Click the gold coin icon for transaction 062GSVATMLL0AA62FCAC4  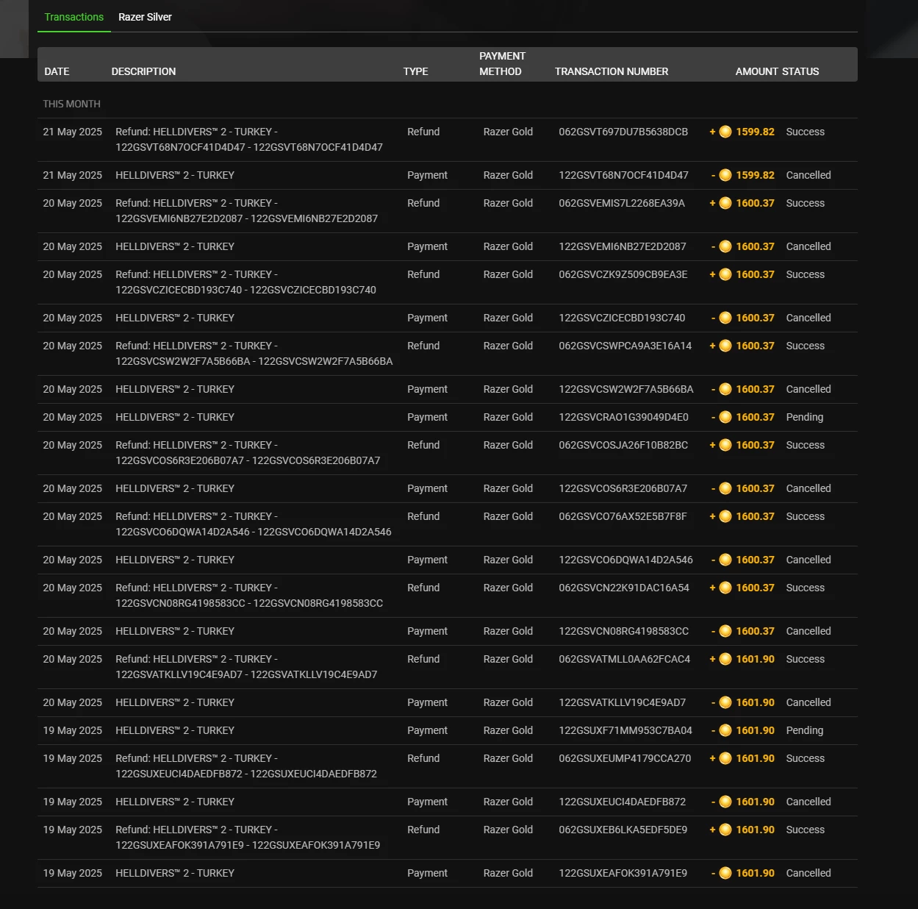(x=725, y=659)
